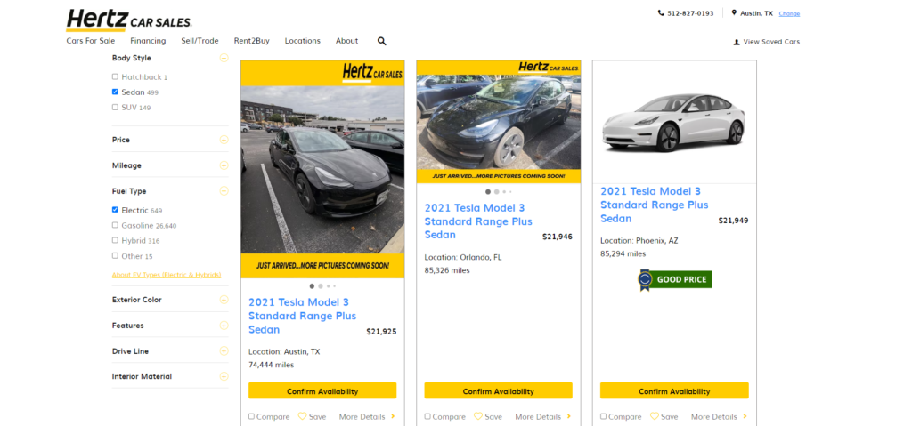Click the '74,444 miles' text
The height and width of the screenshot is (426, 912).
coord(271,365)
